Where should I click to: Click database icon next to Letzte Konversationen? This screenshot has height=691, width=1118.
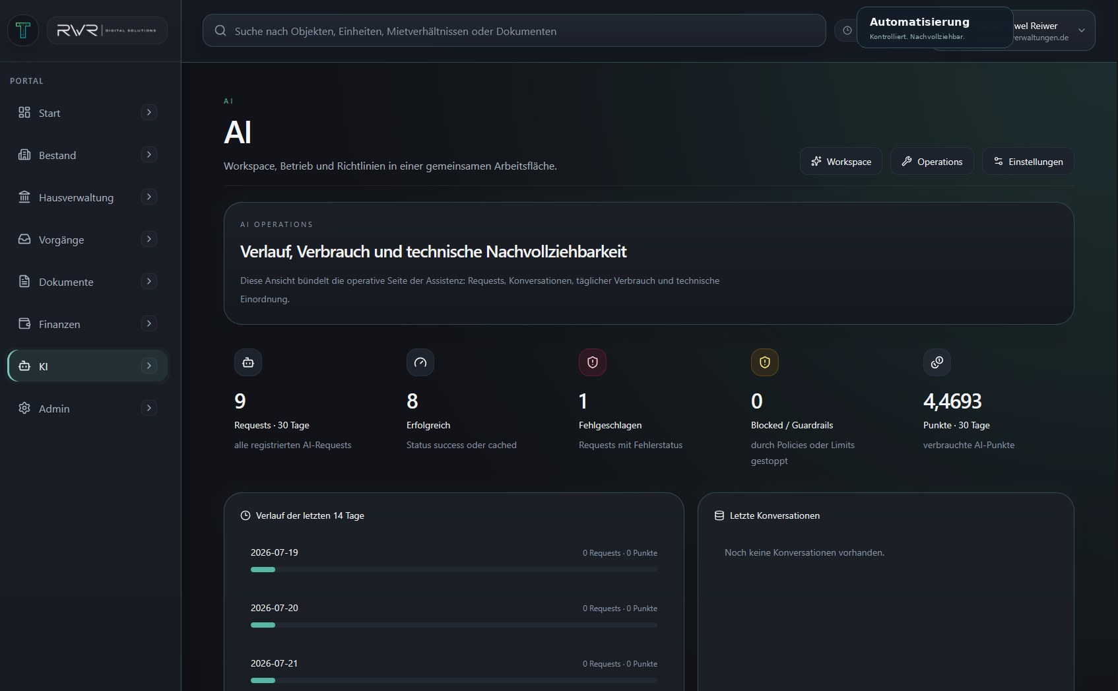pos(719,515)
